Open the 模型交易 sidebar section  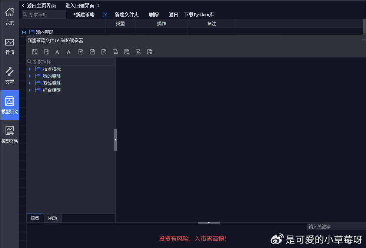pos(10,134)
